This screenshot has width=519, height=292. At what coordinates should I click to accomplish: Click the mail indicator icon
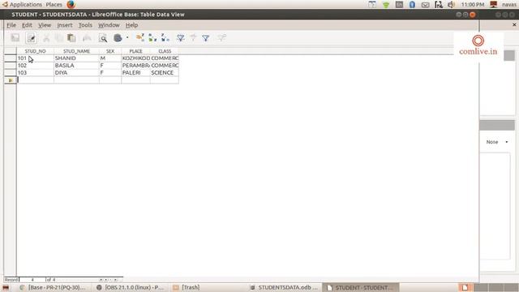(425, 5)
